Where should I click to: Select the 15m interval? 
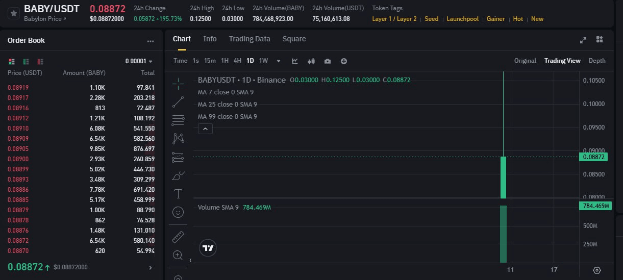point(210,61)
